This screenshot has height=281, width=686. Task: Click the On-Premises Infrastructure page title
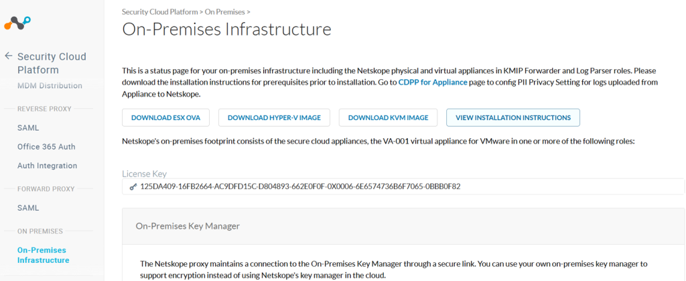tap(226, 30)
